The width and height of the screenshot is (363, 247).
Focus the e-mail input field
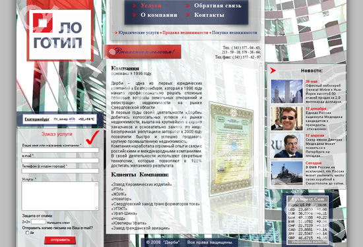click(60, 160)
